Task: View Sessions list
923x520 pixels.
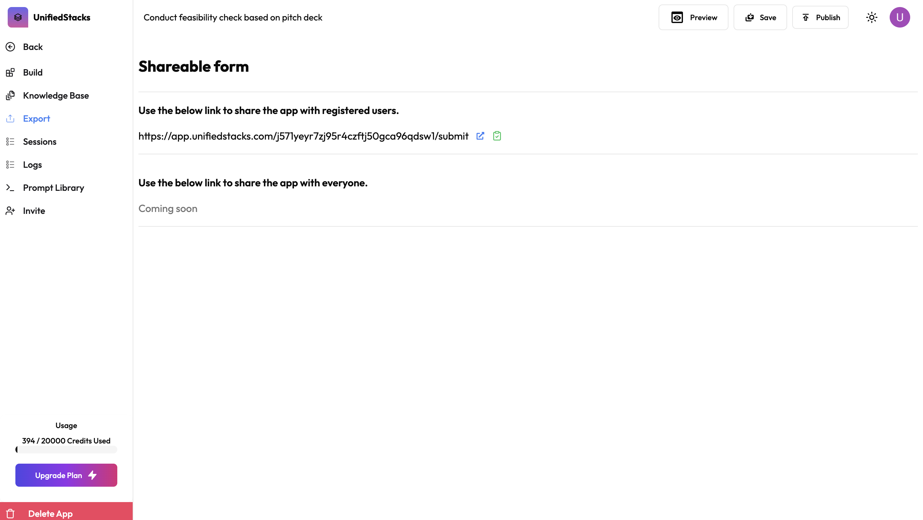Action: point(39,142)
